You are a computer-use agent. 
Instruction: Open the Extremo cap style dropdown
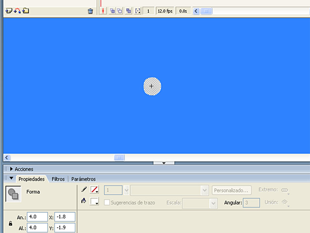(x=285, y=190)
